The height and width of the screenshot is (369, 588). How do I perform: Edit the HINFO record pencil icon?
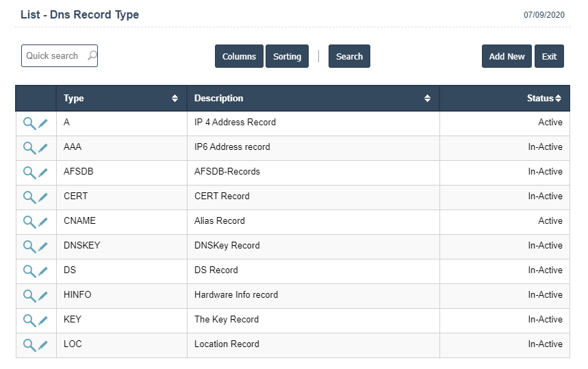[43, 296]
